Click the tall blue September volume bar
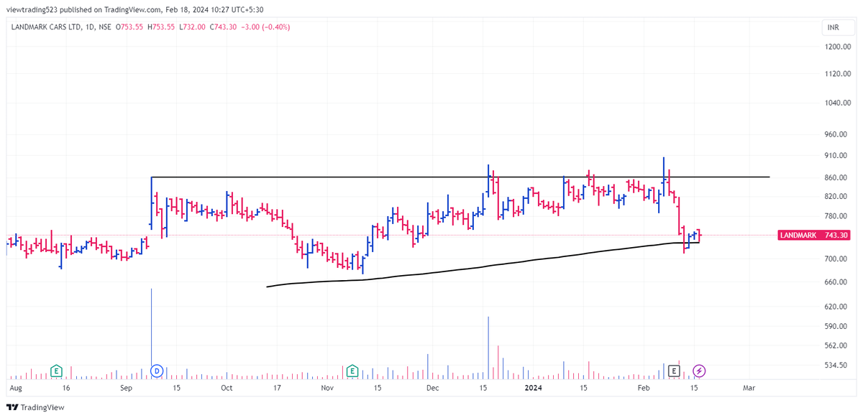 pos(151,333)
